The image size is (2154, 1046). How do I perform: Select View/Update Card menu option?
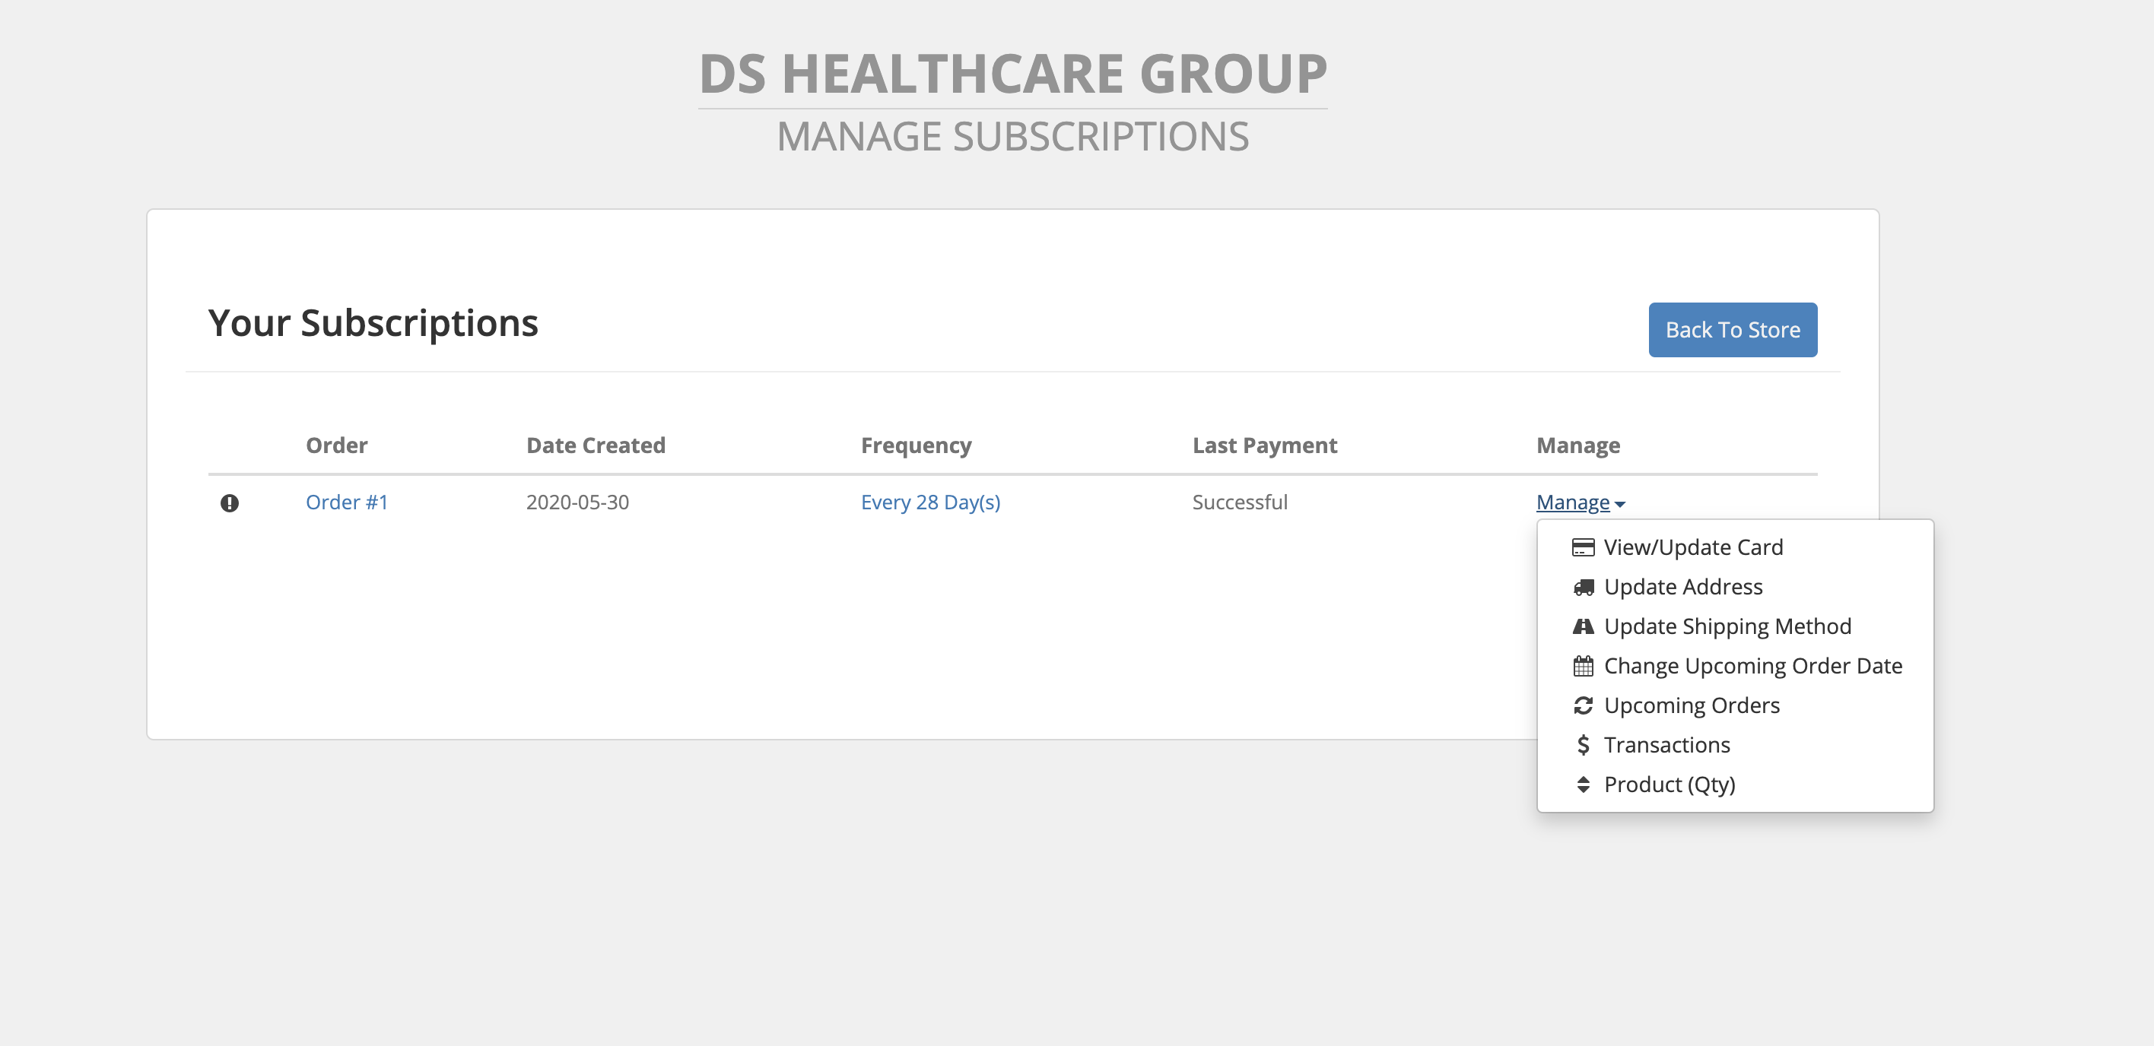[x=1692, y=548]
